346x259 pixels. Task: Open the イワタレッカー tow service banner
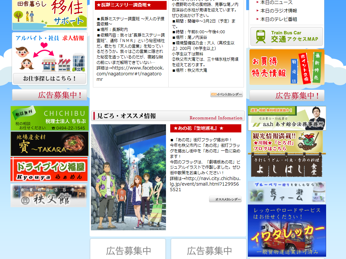287,231
